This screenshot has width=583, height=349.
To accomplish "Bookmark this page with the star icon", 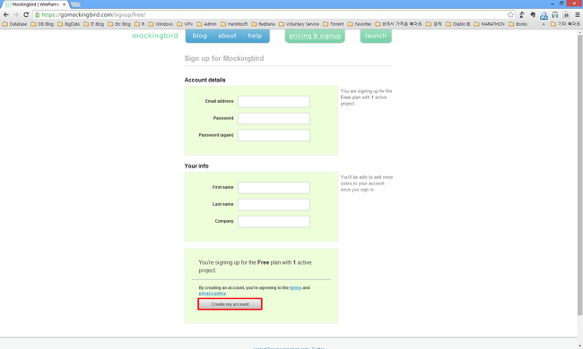I will [510, 15].
